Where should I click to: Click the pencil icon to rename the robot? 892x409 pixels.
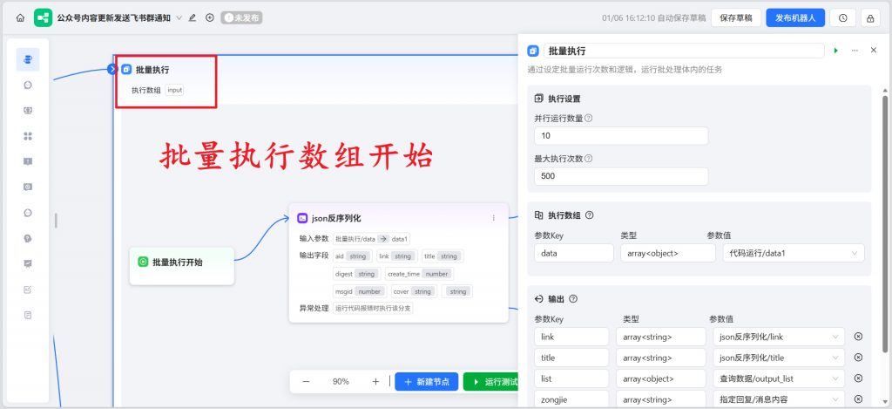[x=193, y=17]
